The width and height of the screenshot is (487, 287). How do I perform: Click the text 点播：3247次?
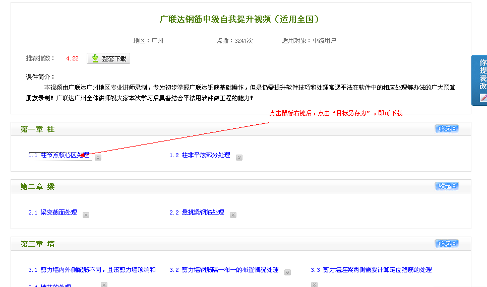pyautogui.click(x=235, y=41)
